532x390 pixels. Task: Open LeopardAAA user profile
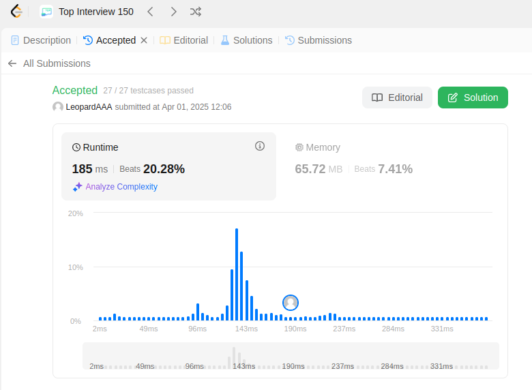[x=89, y=107]
